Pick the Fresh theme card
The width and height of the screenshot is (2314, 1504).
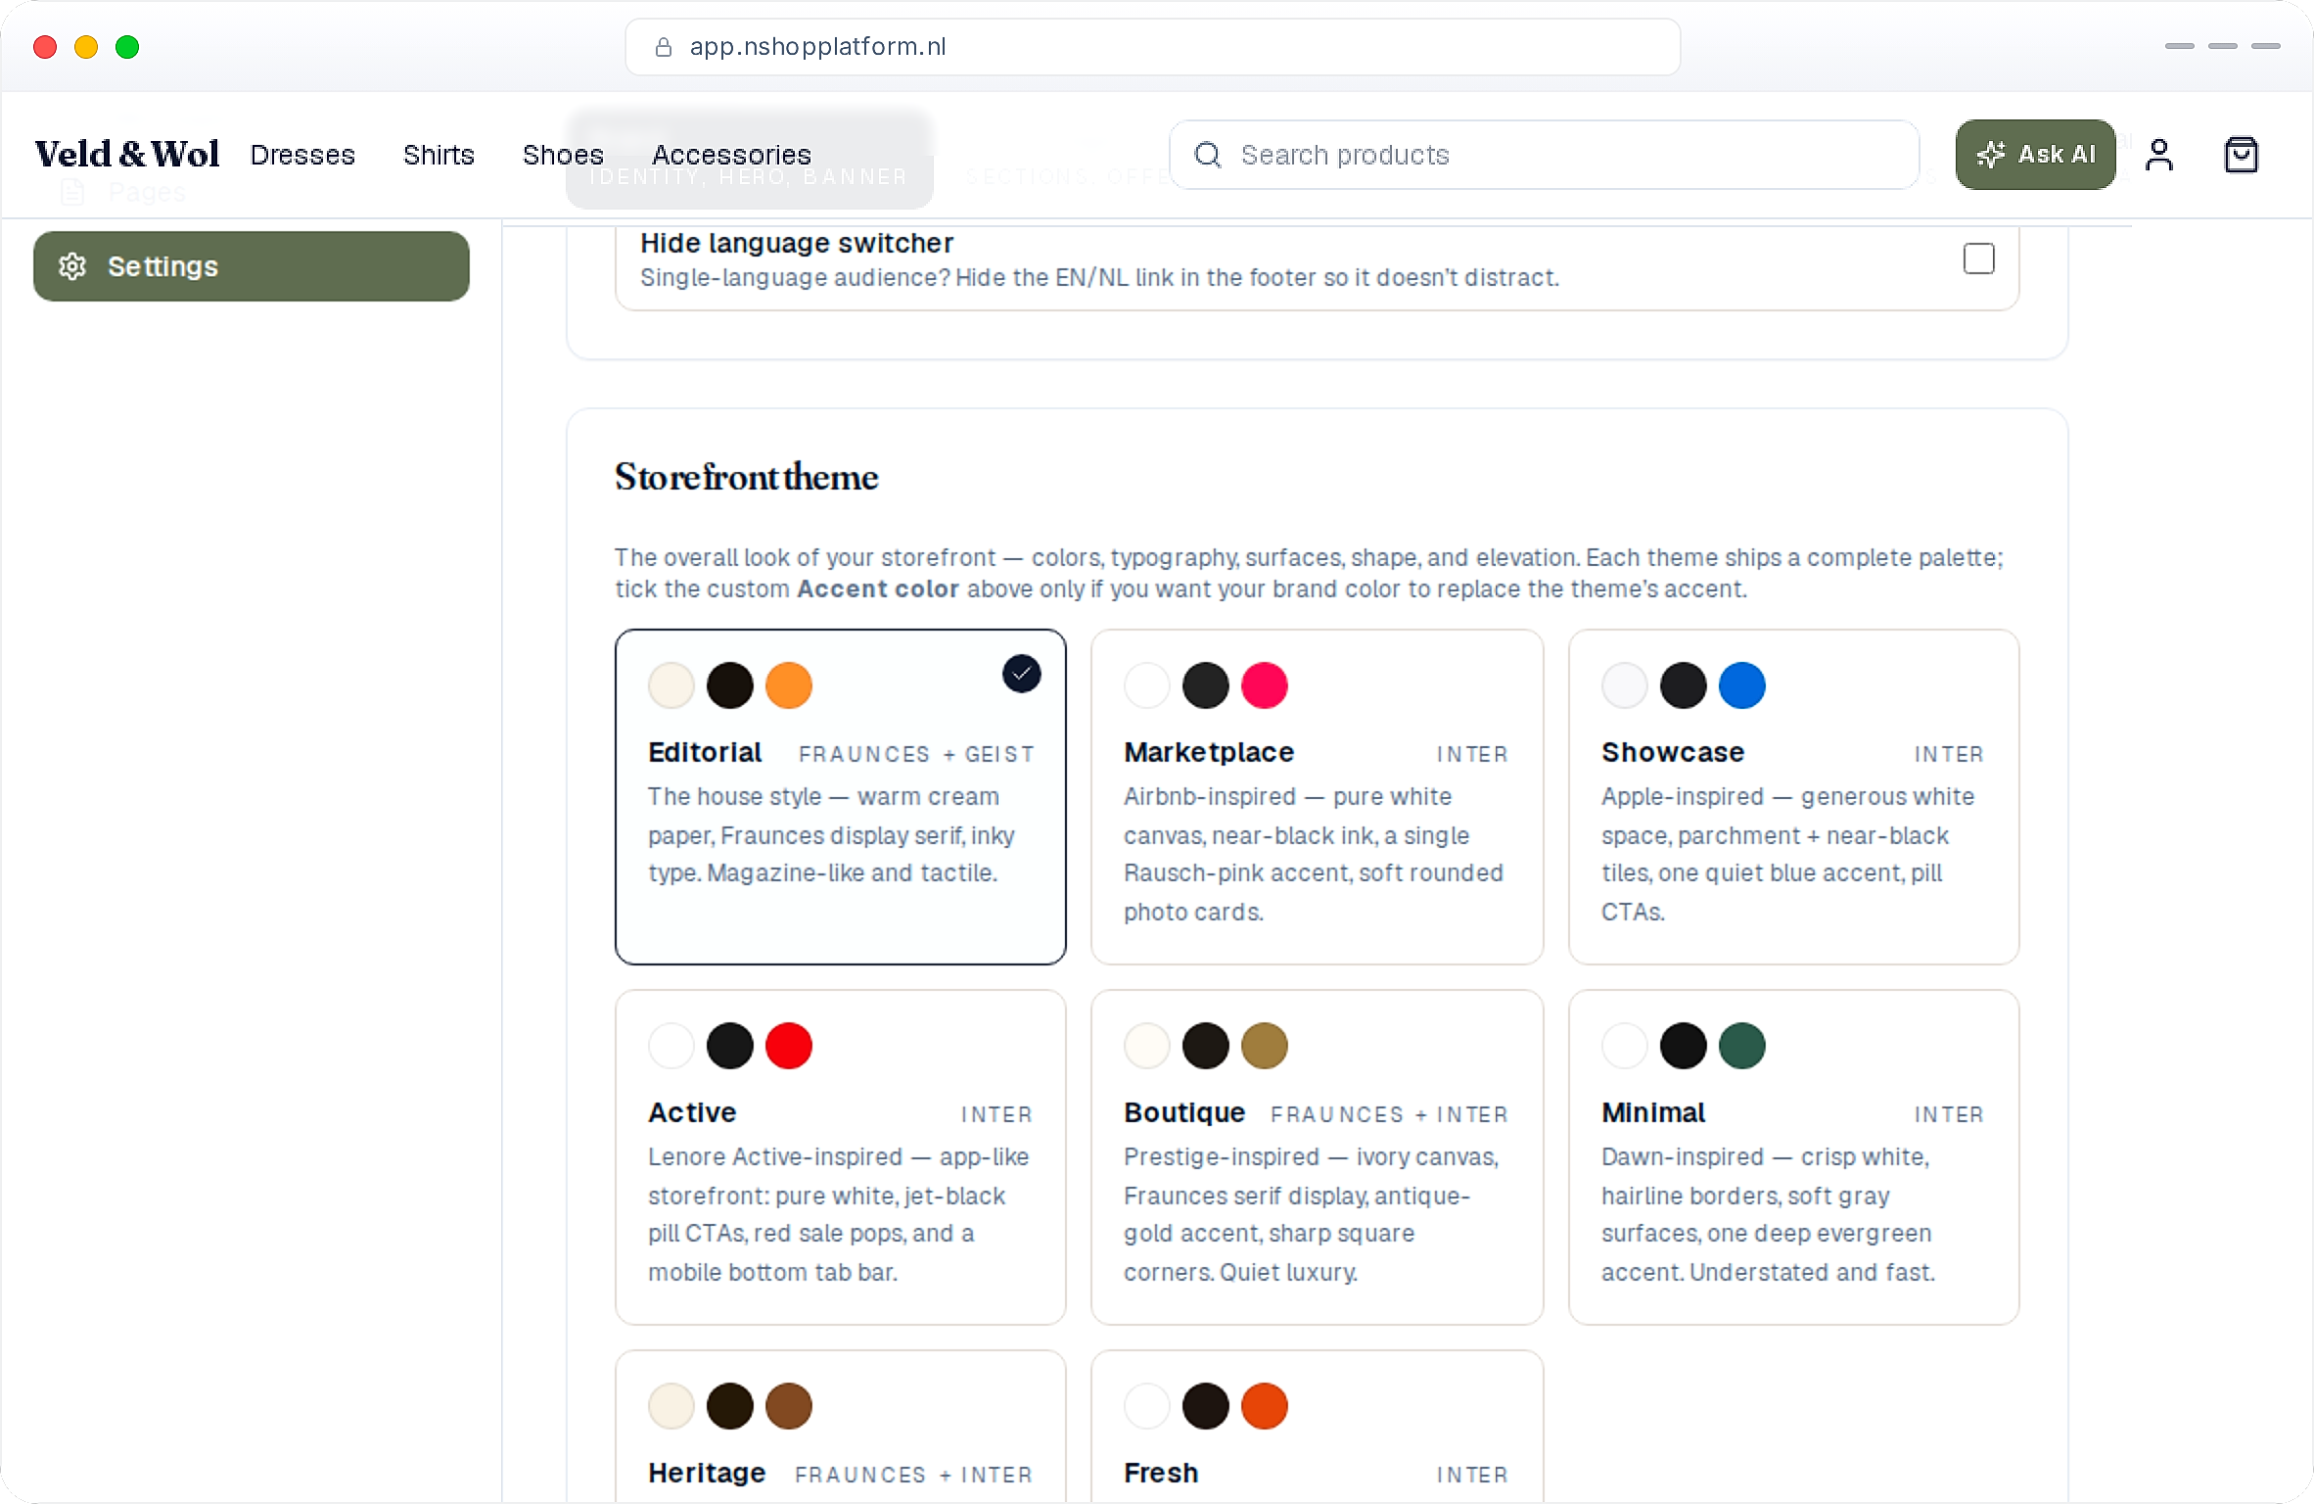coord(1317,1427)
